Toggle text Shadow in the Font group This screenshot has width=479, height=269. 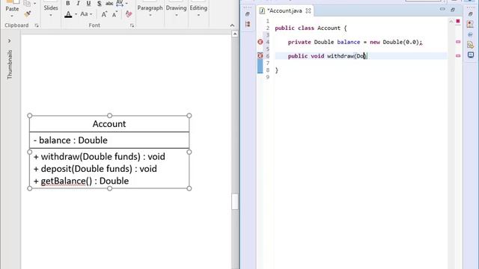coord(99,3)
